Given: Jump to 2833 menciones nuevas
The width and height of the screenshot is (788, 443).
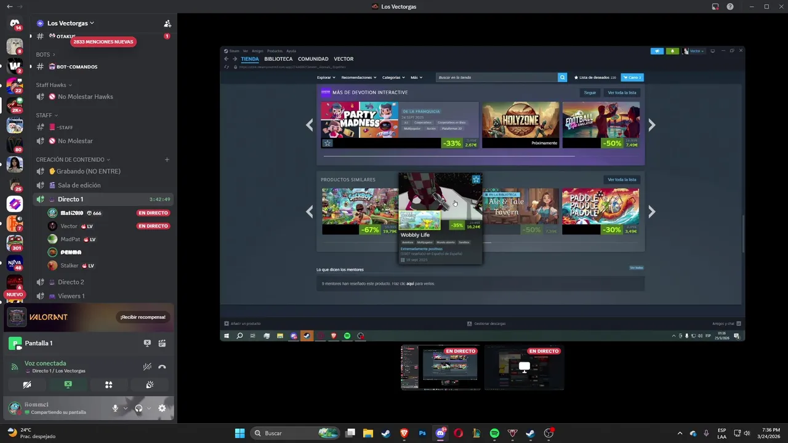Looking at the screenshot, I should [x=103, y=42].
